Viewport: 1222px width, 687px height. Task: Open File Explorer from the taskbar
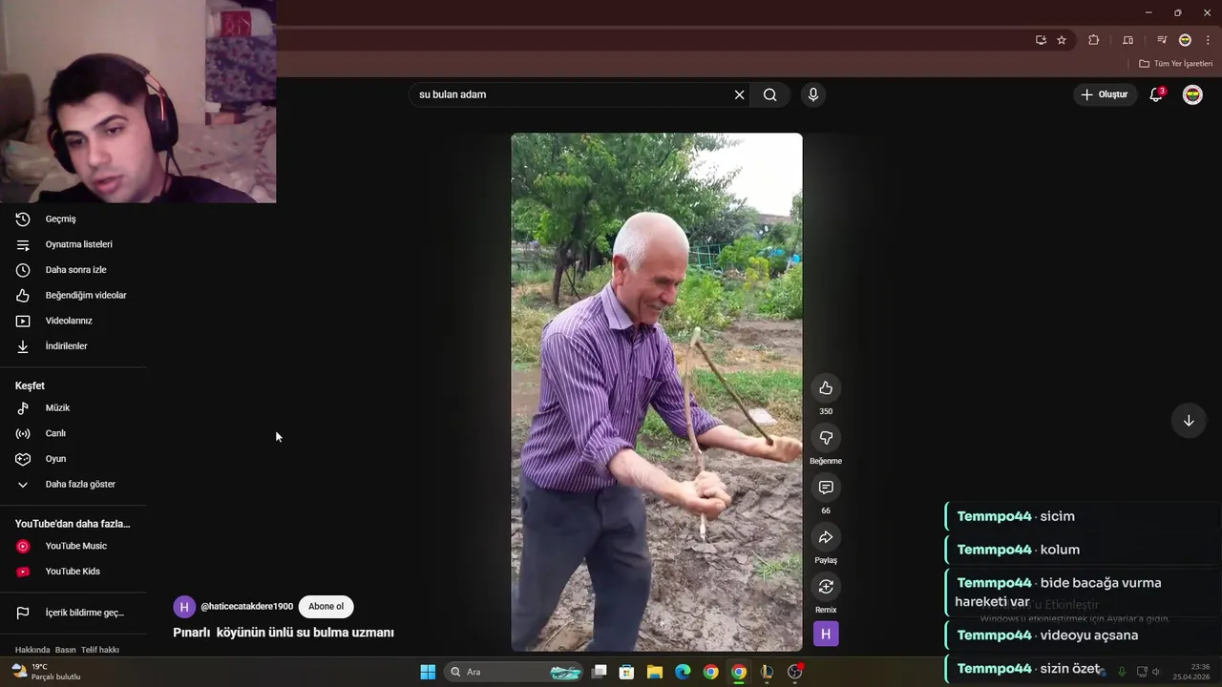point(655,672)
